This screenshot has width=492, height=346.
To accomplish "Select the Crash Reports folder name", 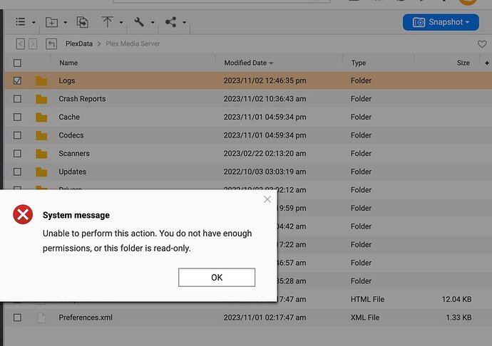I will (x=82, y=99).
